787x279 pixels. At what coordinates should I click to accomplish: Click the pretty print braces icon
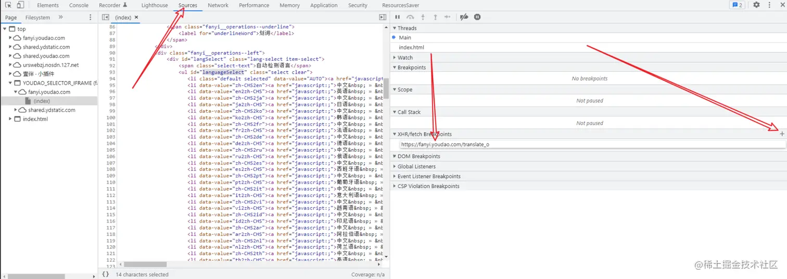click(106, 274)
